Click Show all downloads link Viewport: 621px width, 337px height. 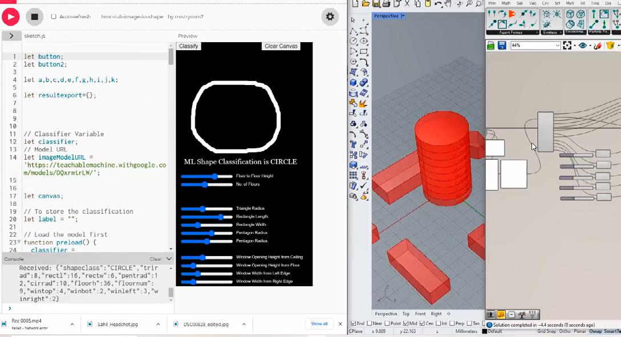(x=319, y=324)
